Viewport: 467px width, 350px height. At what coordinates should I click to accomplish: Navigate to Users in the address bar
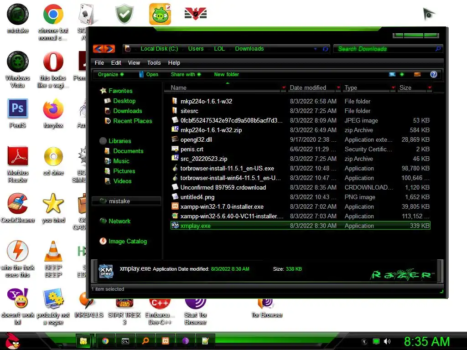(x=196, y=48)
